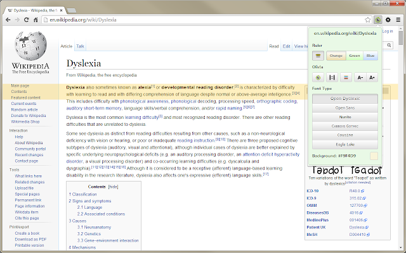Open Random article sidebar link
The width and height of the screenshot is (406, 253).
(24, 109)
